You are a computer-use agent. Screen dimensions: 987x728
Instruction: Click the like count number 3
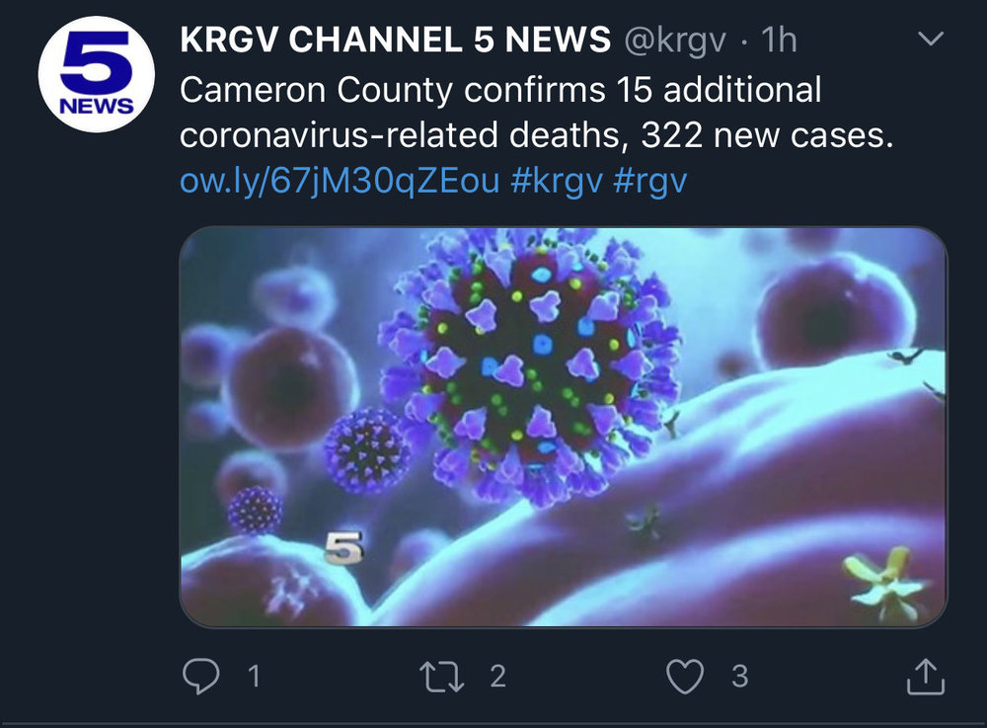click(x=739, y=677)
